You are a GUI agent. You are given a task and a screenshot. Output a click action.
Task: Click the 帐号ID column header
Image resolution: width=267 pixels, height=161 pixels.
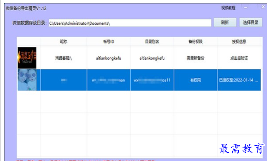point(109,41)
